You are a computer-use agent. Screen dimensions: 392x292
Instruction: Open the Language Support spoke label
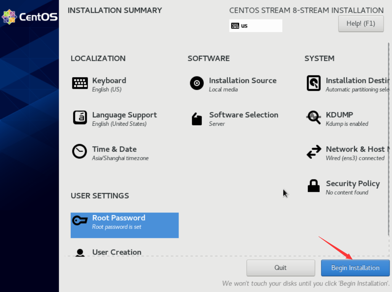[125, 115]
